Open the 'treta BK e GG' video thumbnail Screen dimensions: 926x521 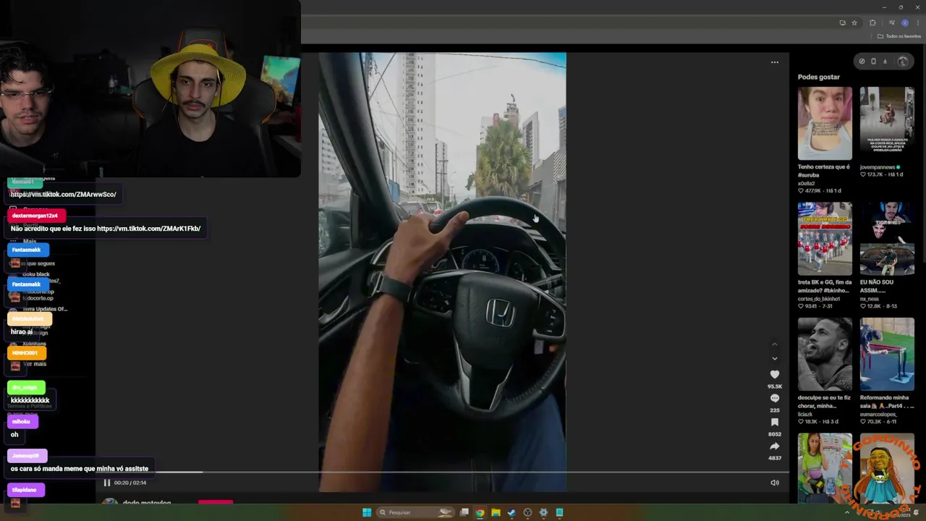825,239
